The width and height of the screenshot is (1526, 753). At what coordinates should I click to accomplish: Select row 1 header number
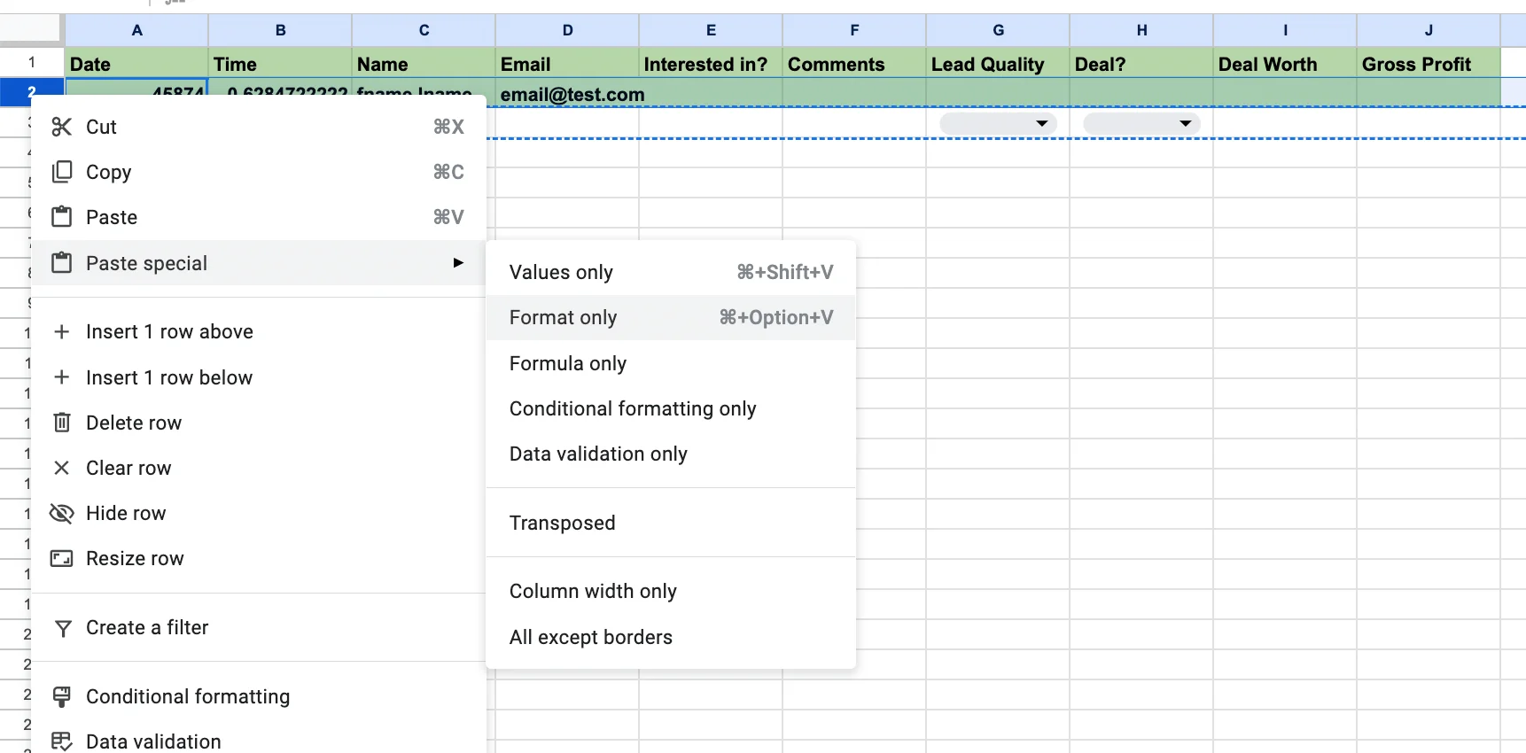coord(32,62)
